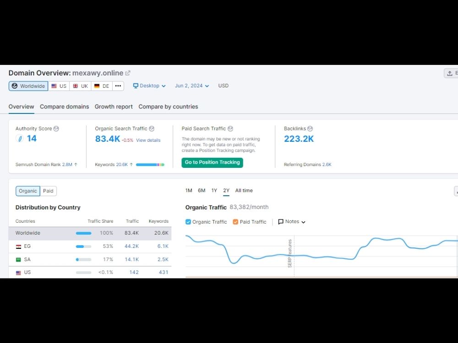The image size is (458, 343).
Task: Set chart range to 2Y
Action: [226, 190]
